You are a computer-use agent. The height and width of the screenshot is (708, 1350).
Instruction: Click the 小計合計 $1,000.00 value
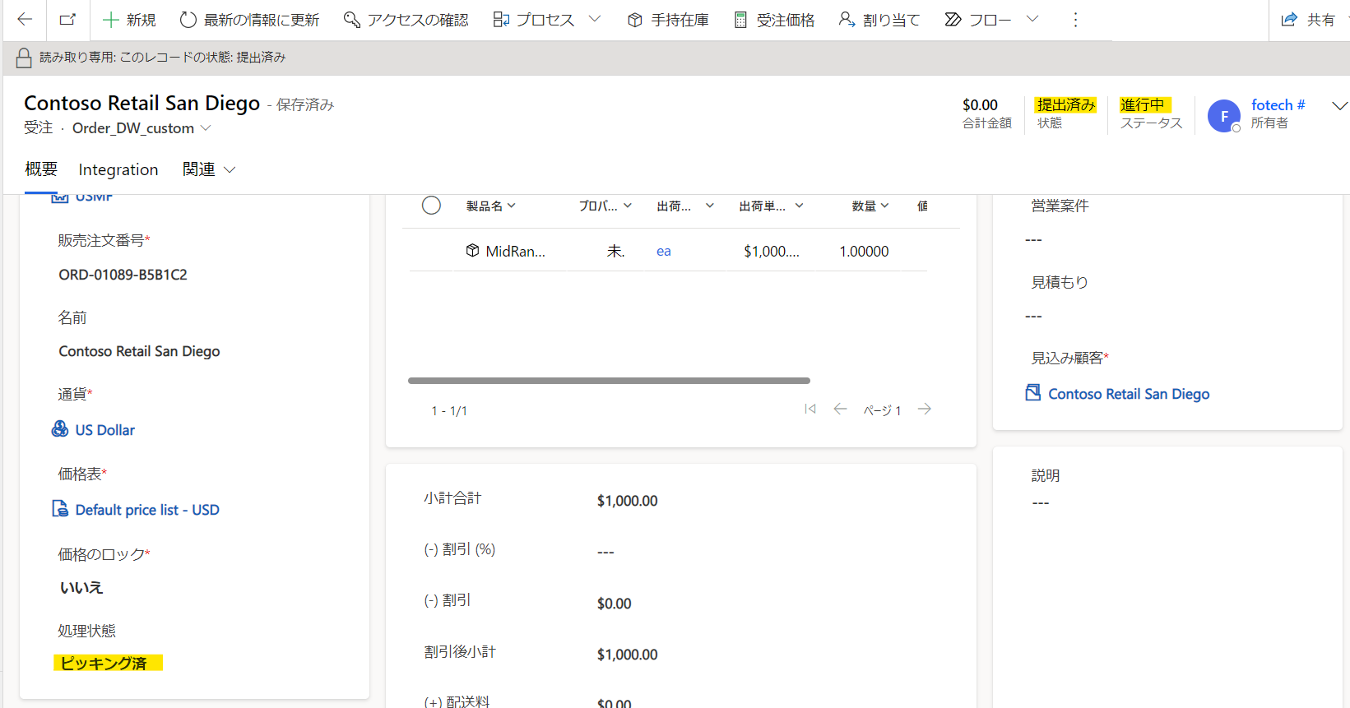[628, 501]
